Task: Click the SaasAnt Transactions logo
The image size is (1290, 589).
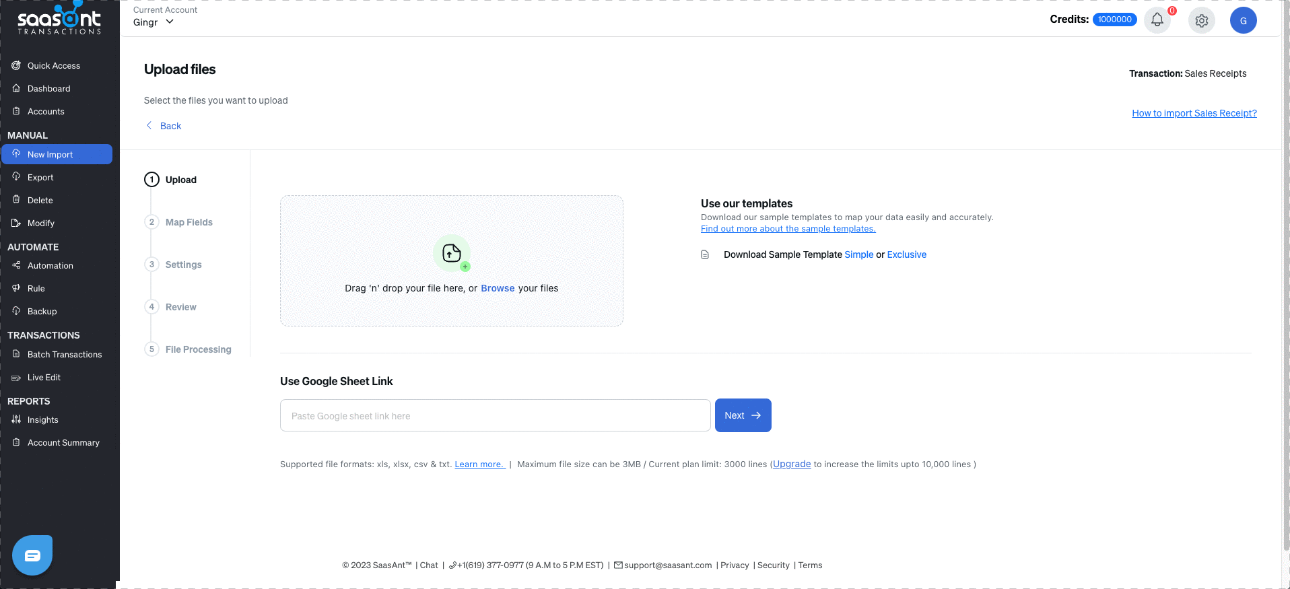Action: [x=59, y=19]
